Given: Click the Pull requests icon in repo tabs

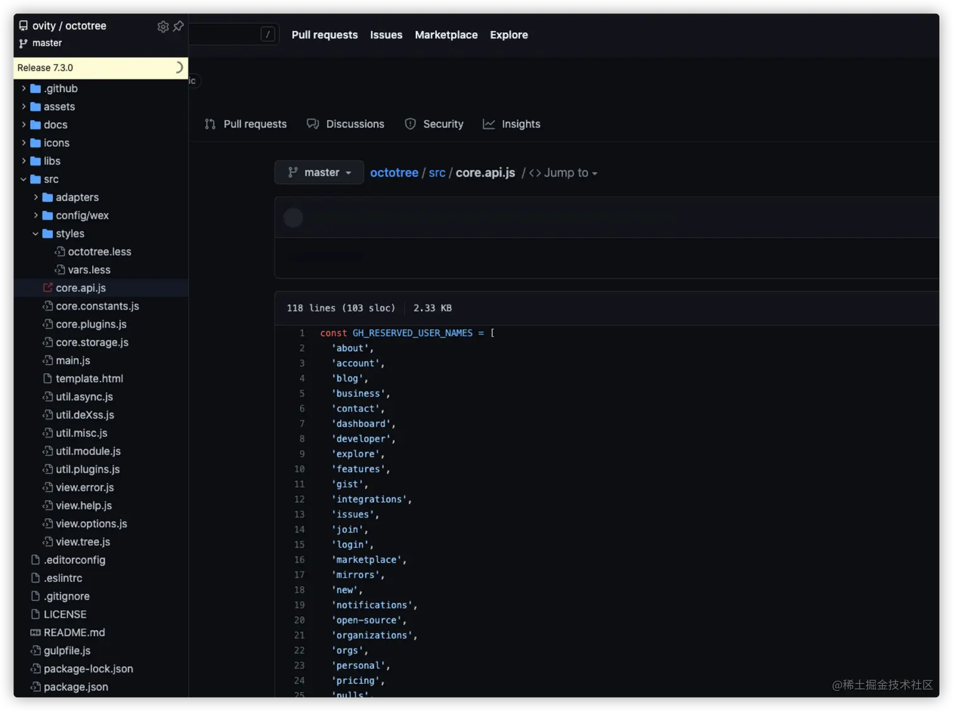Looking at the screenshot, I should click(x=211, y=124).
